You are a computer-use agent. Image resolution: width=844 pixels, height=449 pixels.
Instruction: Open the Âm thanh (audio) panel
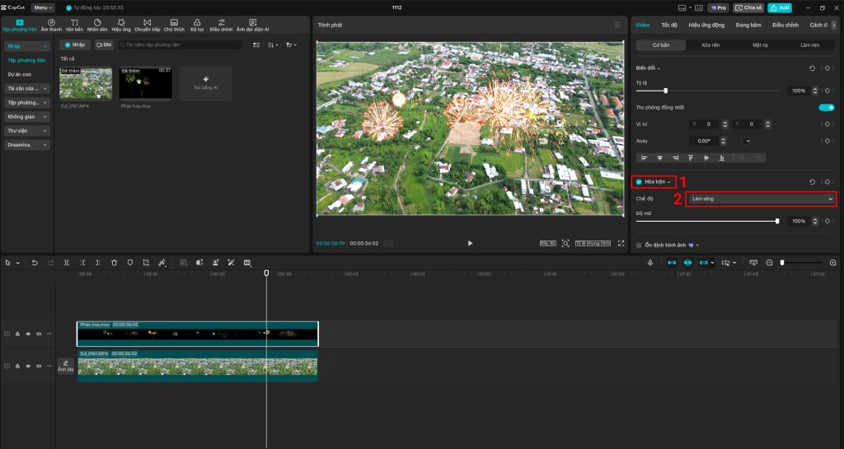(52, 25)
